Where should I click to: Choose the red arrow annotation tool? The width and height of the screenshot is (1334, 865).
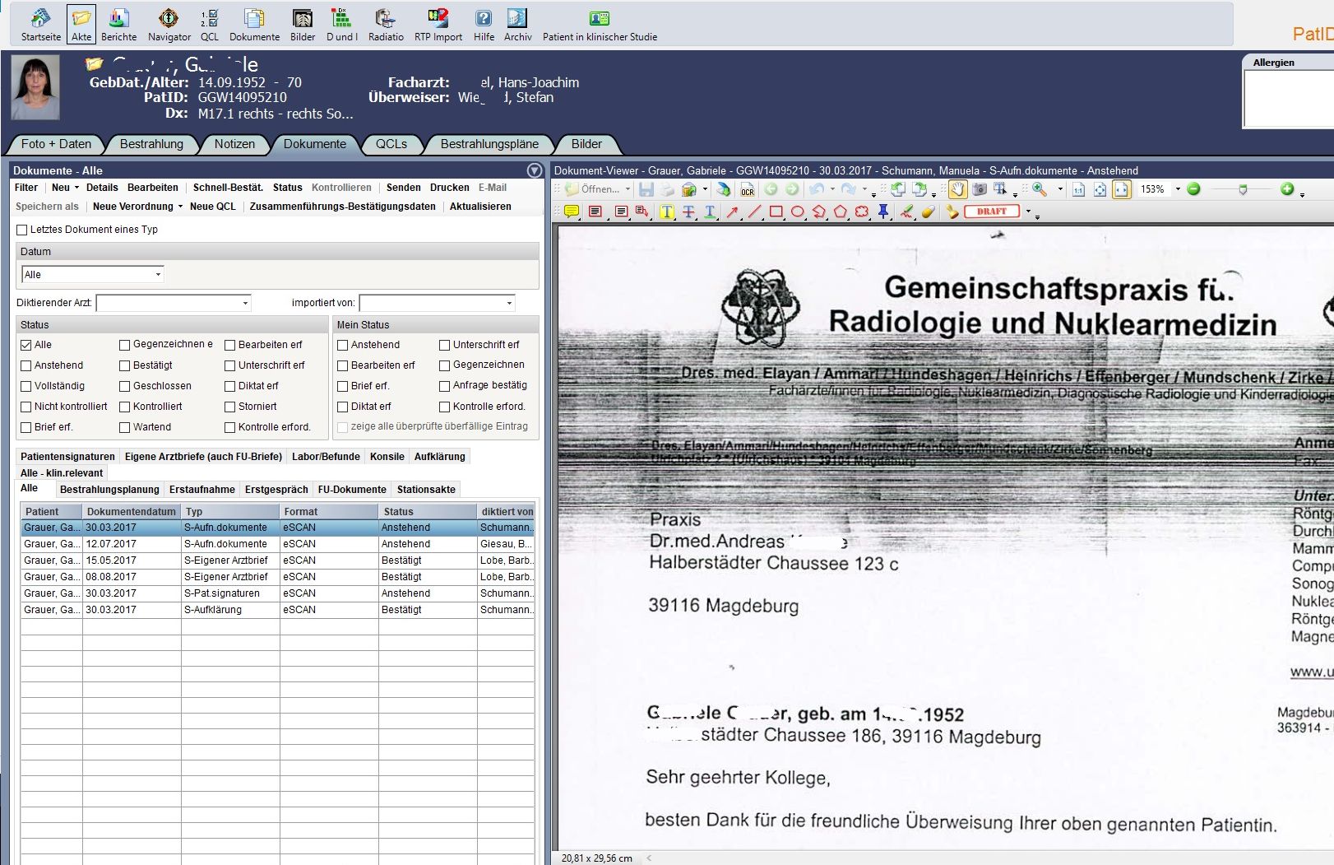(x=732, y=212)
